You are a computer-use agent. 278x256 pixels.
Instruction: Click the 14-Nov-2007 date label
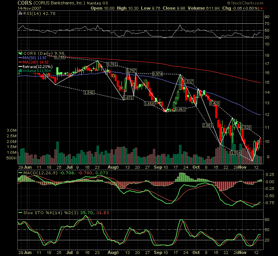click(29, 8)
